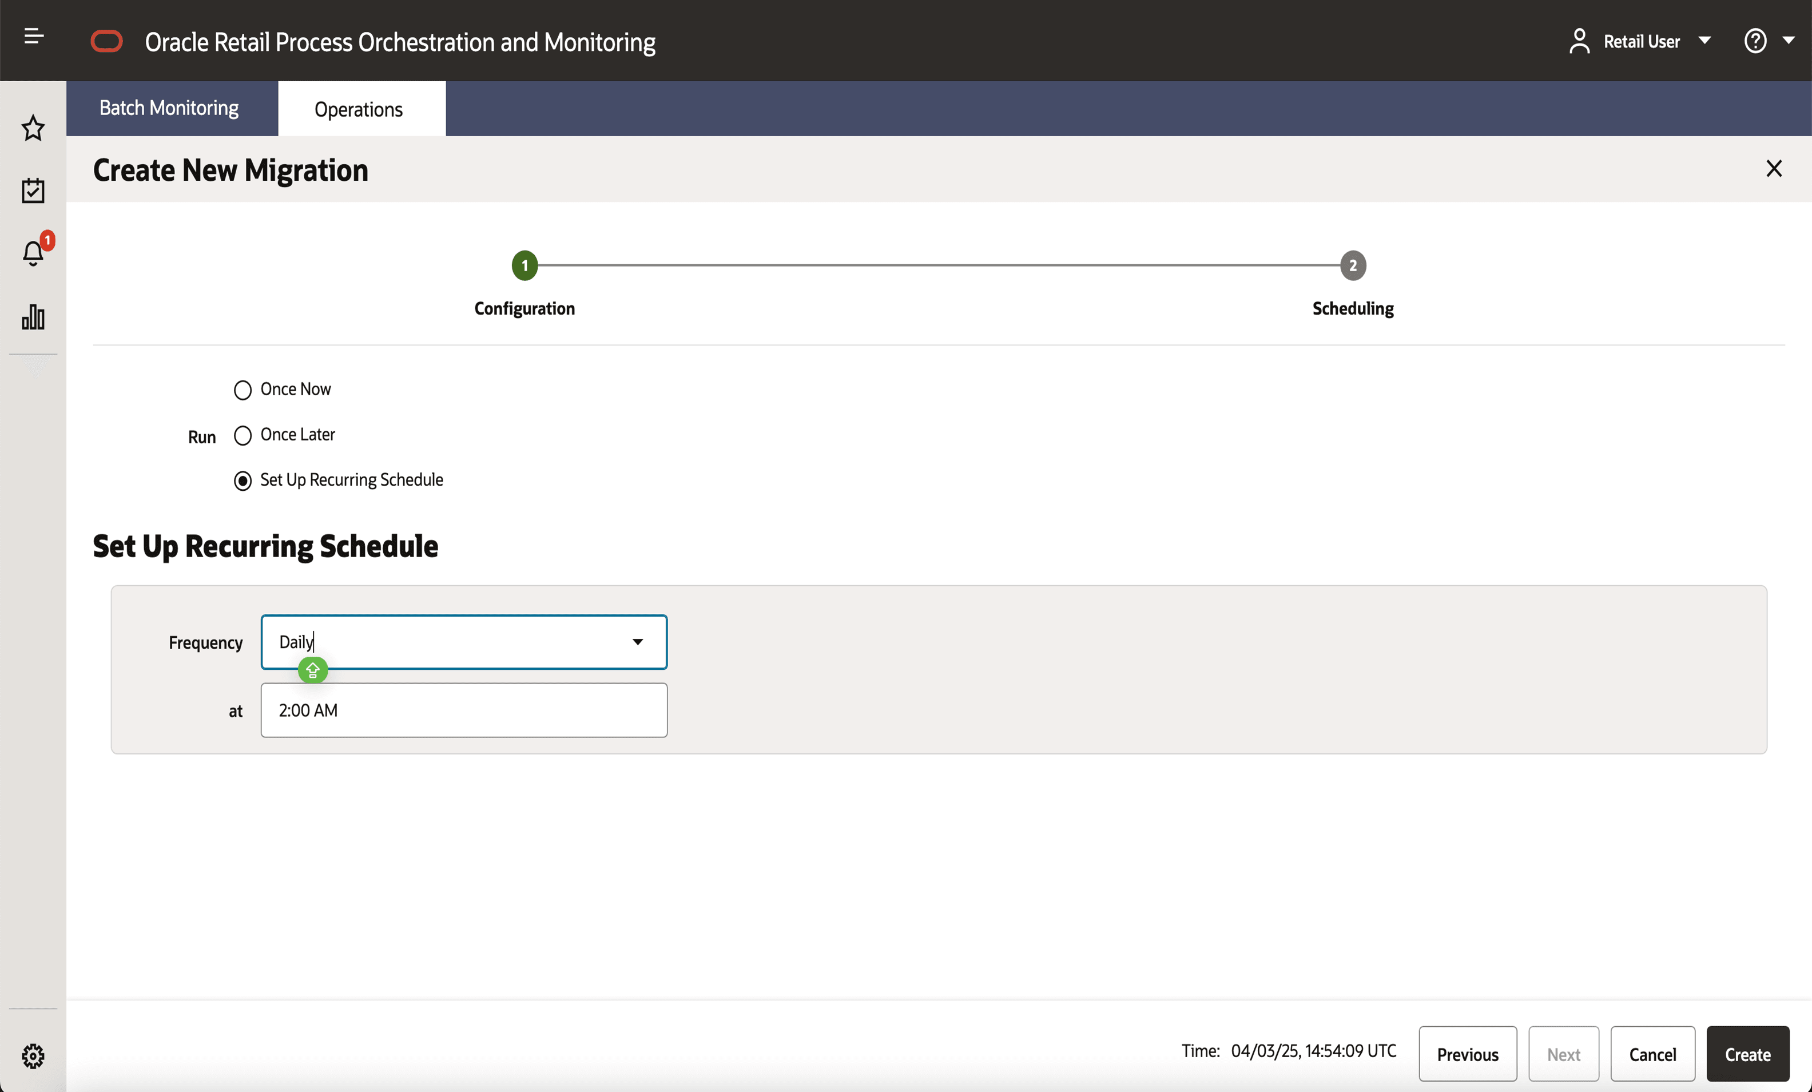Viewport: 1812px width, 1092px height.
Task: Open notifications bell with one alert
Action: [x=33, y=253]
